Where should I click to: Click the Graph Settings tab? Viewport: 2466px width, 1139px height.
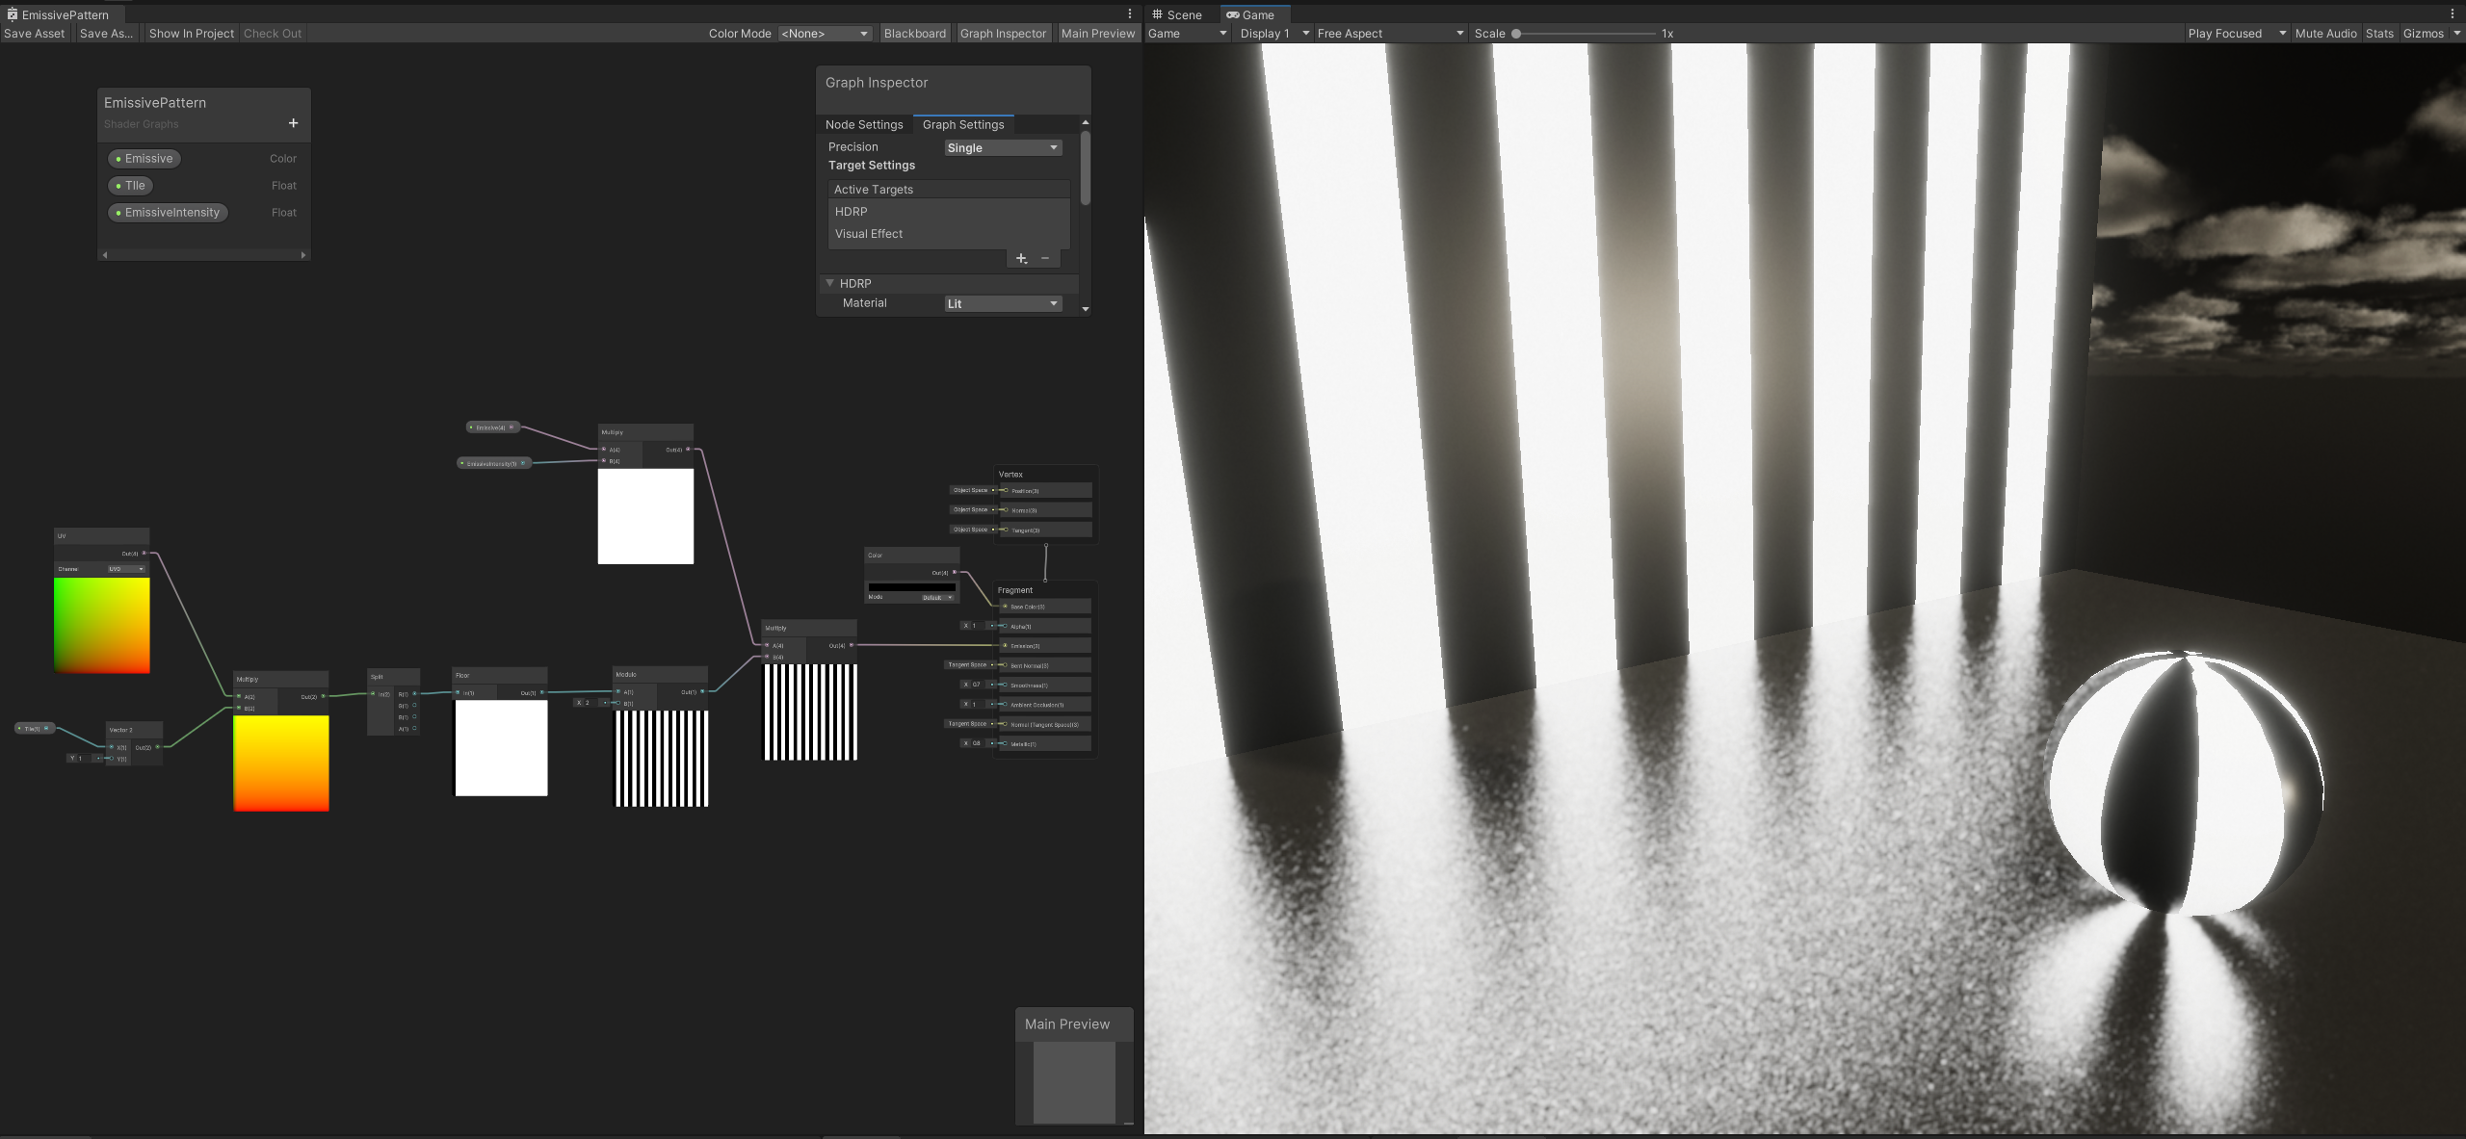click(x=962, y=124)
